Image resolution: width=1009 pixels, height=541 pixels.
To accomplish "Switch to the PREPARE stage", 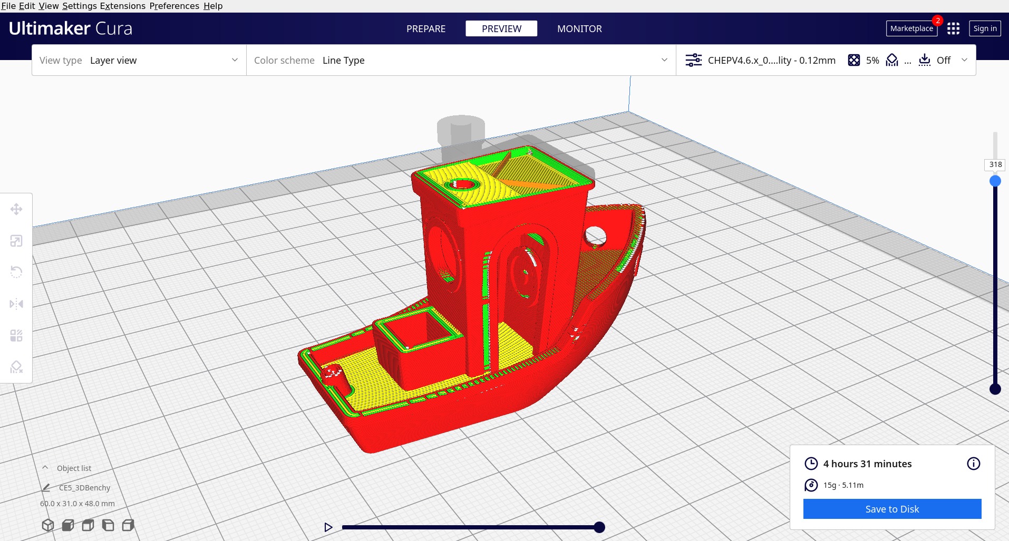I will pos(425,28).
